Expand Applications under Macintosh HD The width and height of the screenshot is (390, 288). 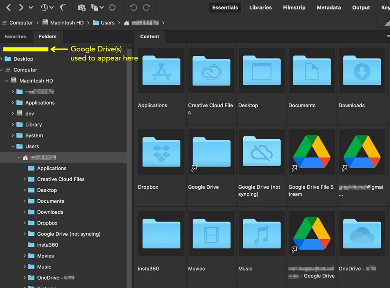[13, 103]
